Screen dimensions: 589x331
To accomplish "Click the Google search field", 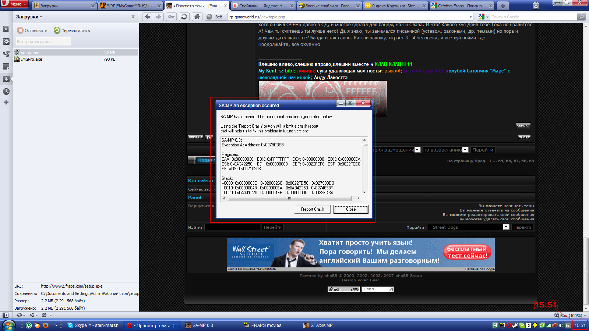I will [x=533, y=17].
